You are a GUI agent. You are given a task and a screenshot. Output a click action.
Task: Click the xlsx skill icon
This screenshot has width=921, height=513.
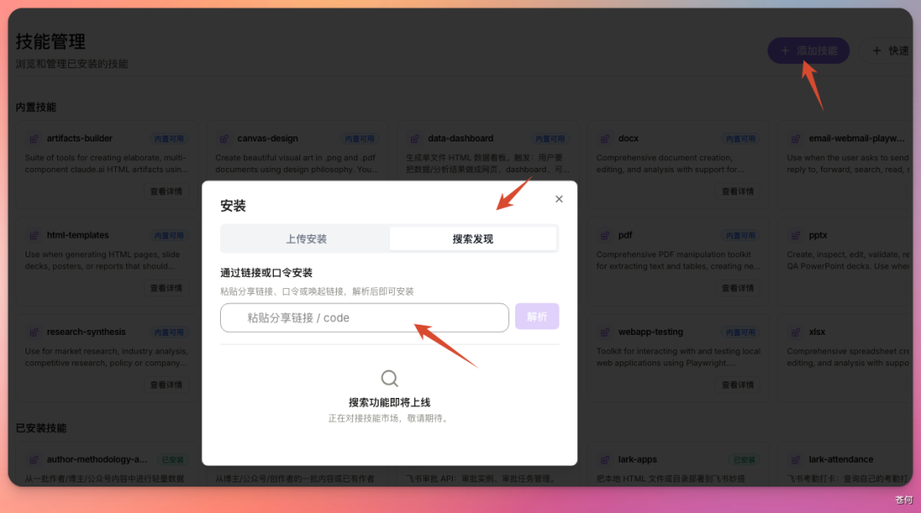(796, 332)
